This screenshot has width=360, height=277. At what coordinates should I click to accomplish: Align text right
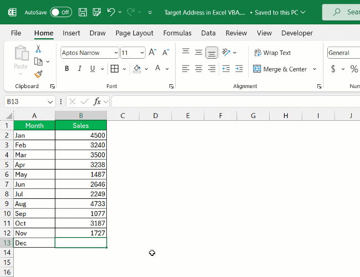point(212,69)
